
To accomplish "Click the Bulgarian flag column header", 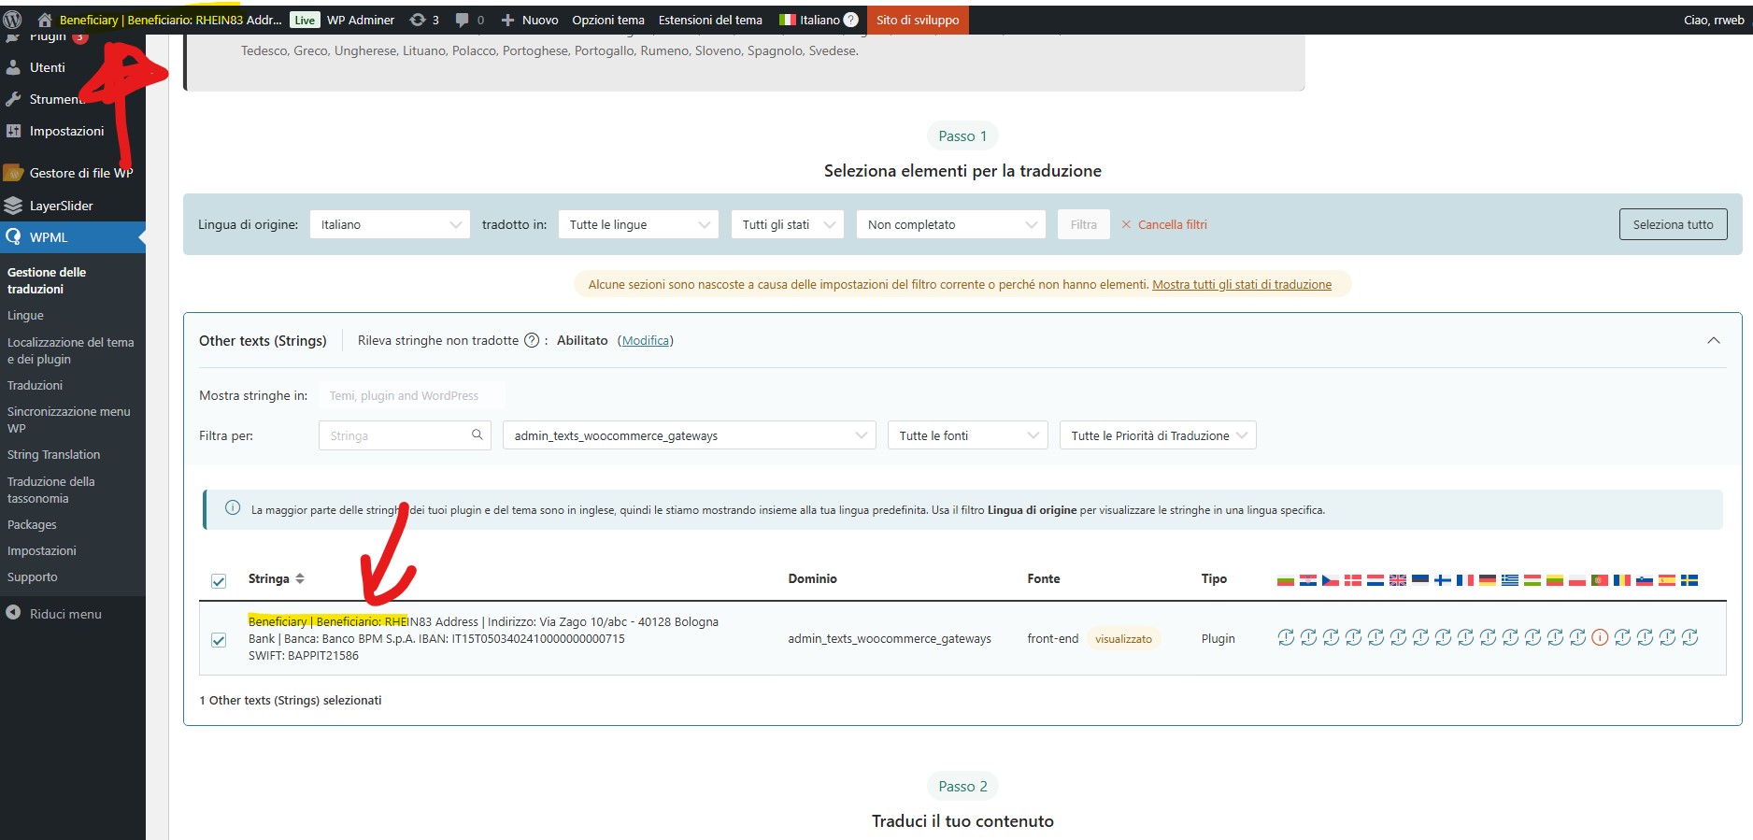I will tap(1286, 580).
